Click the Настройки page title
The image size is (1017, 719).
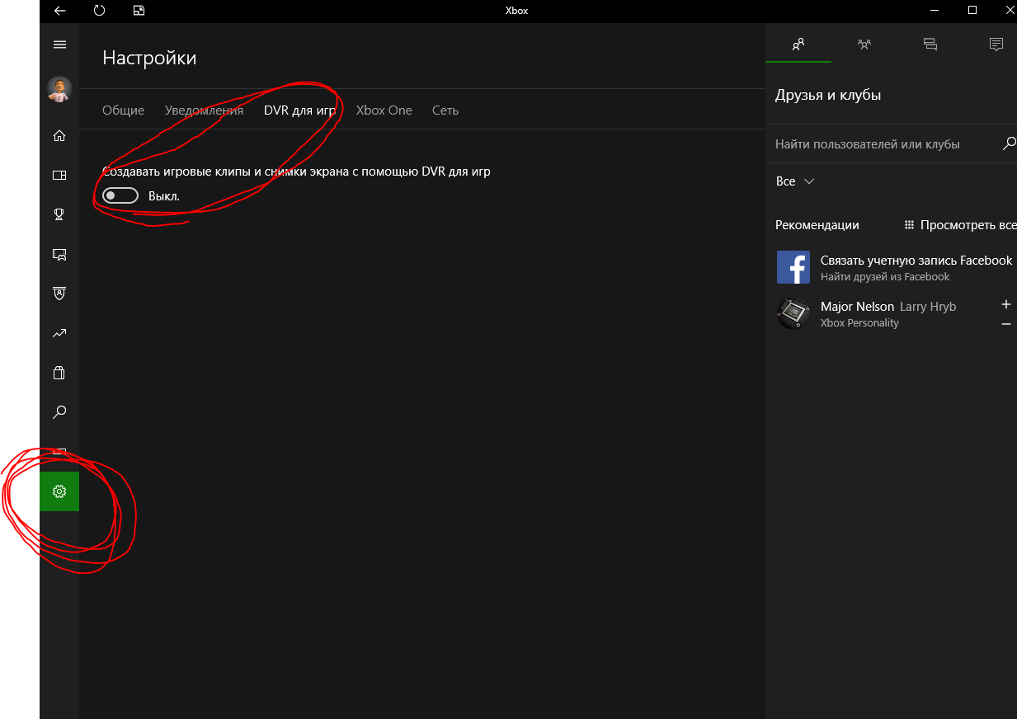click(x=149, y=58)
